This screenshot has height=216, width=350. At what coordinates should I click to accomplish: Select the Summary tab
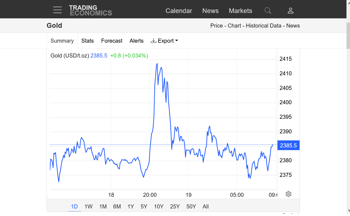(62, 41)
